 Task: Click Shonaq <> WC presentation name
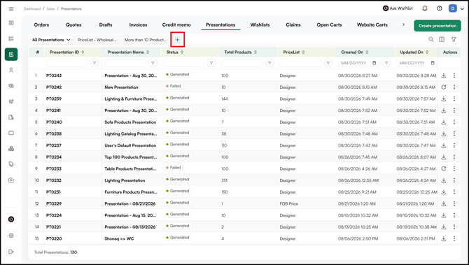119,238
